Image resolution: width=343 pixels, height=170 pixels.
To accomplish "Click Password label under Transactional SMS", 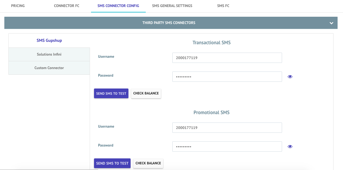I will point(106,76).
